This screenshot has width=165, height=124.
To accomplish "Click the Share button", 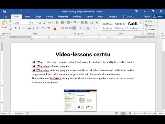I will click(157, 17).
